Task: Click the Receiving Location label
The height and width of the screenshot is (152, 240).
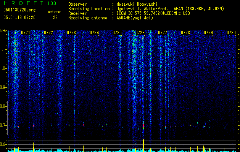Action: (89, 9)
